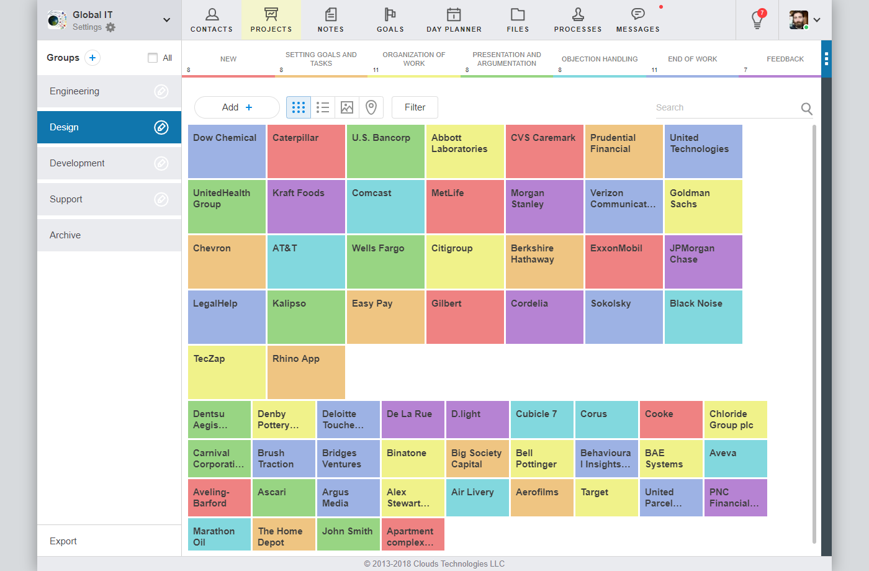Open the Processes section

point(578,20)
